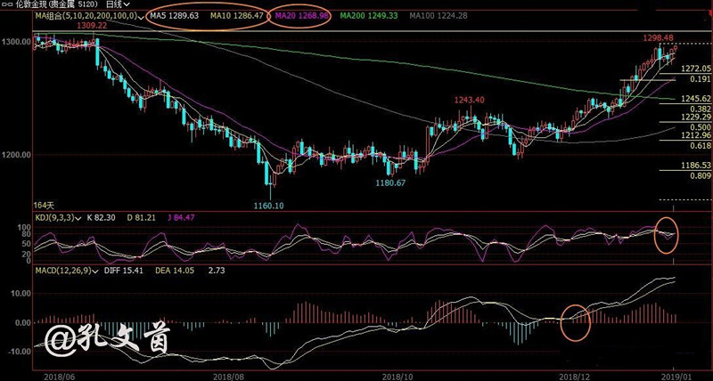Jump to 2018/10 on the date axis

(x=396, y=377)
